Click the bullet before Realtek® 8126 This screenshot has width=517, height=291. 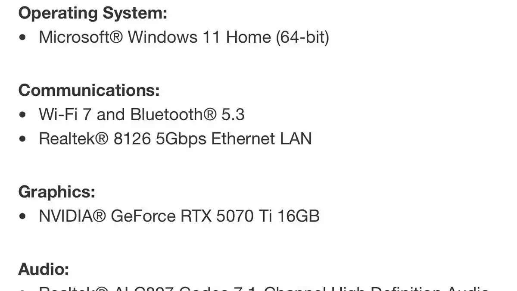click(x=23, y=139)
